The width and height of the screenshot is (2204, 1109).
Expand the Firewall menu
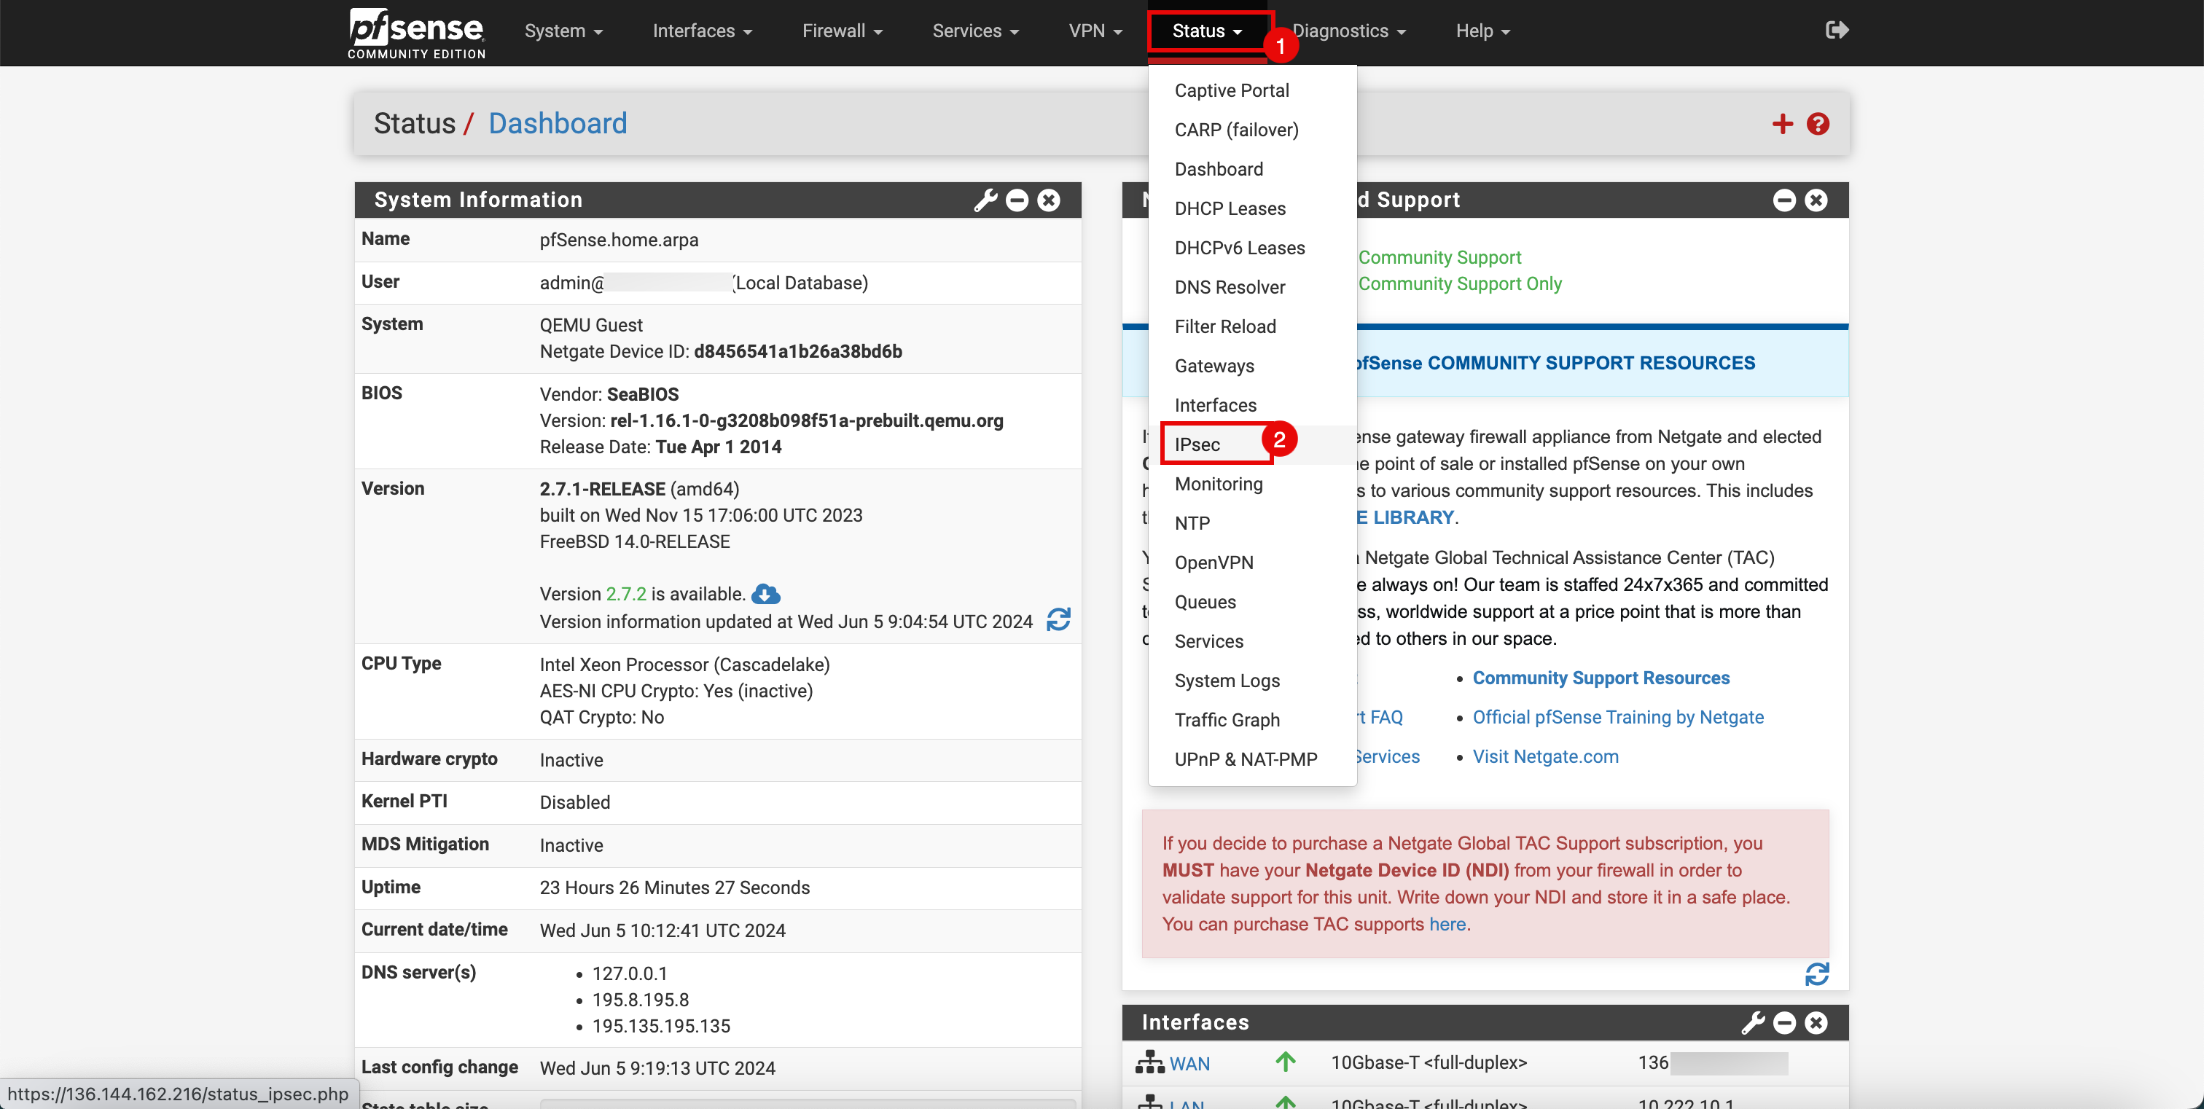(842, 31)
